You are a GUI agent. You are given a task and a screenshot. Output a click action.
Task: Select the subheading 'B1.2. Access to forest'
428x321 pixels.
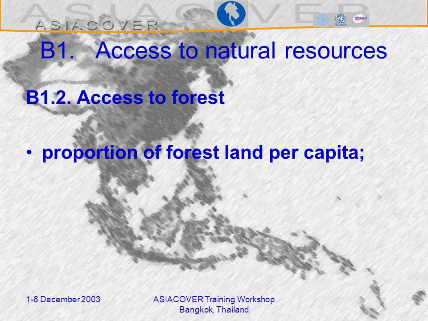[x=125, y=98]
